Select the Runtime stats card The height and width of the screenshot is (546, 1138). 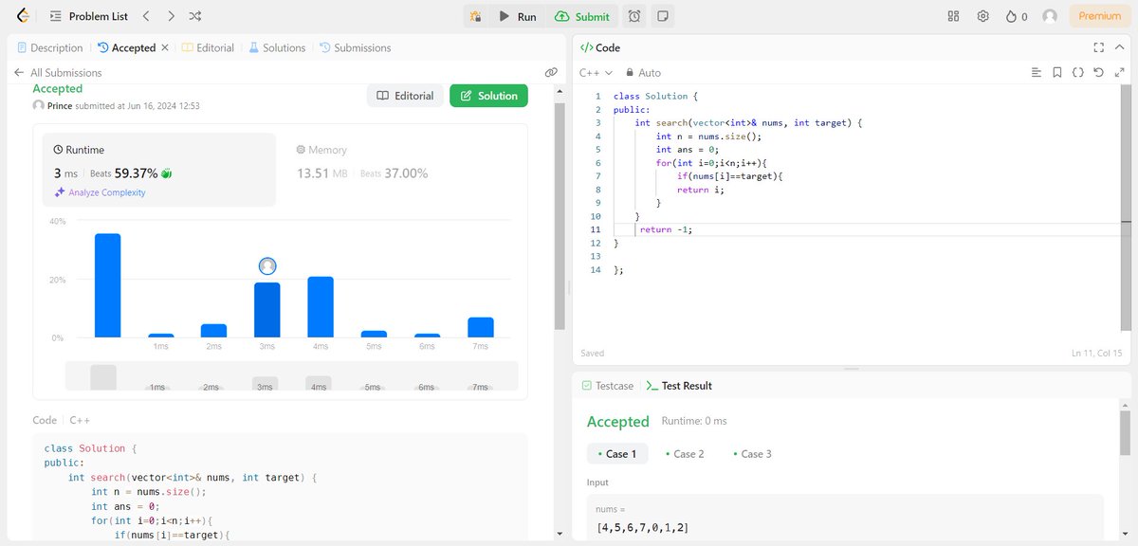[x=159, y=170]
